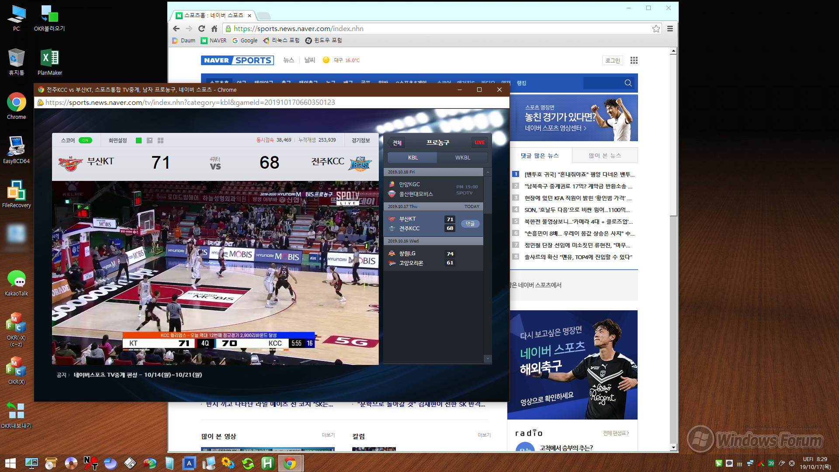Toggle the 스코어 ON switch
Screen dimensions: 839x472
[85, 140]
